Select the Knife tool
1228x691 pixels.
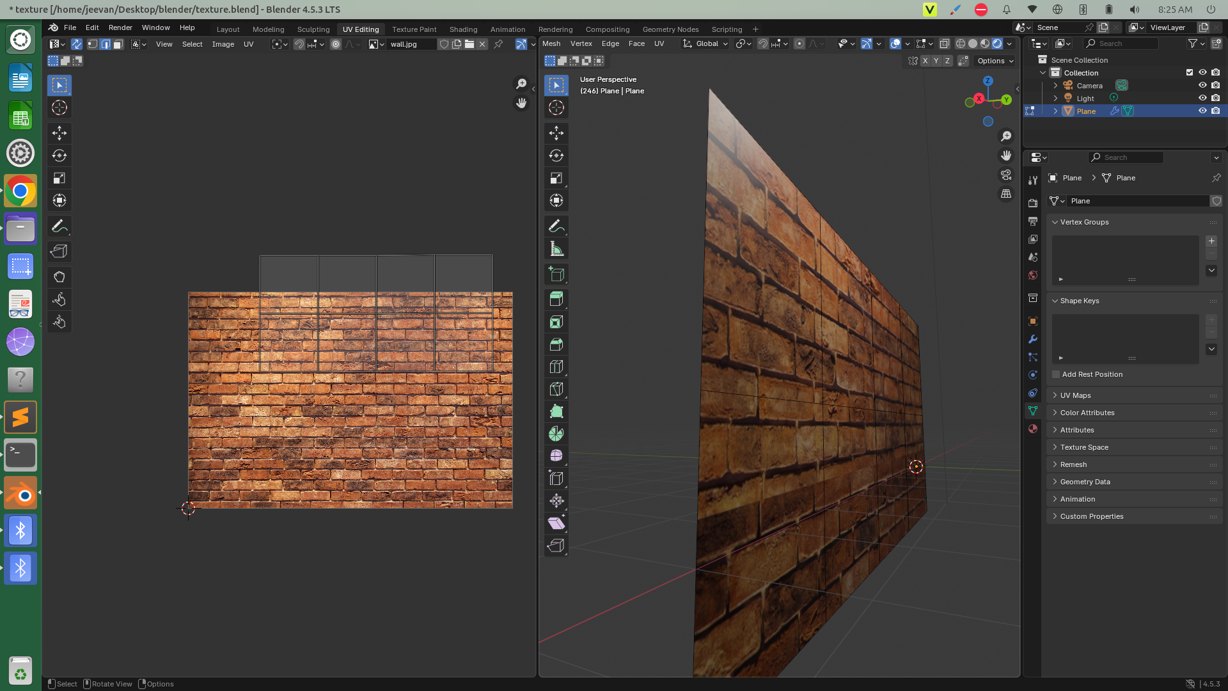556,388
